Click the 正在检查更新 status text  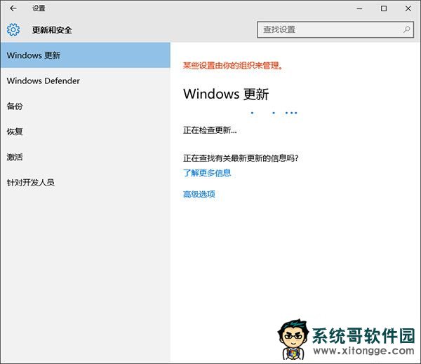coord(210,130)
